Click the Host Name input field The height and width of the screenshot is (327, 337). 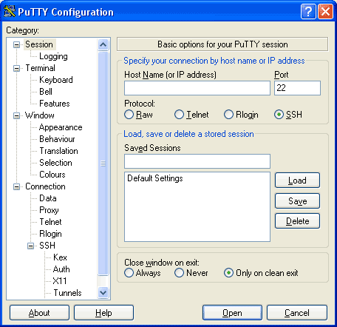[x=197, y=88]
